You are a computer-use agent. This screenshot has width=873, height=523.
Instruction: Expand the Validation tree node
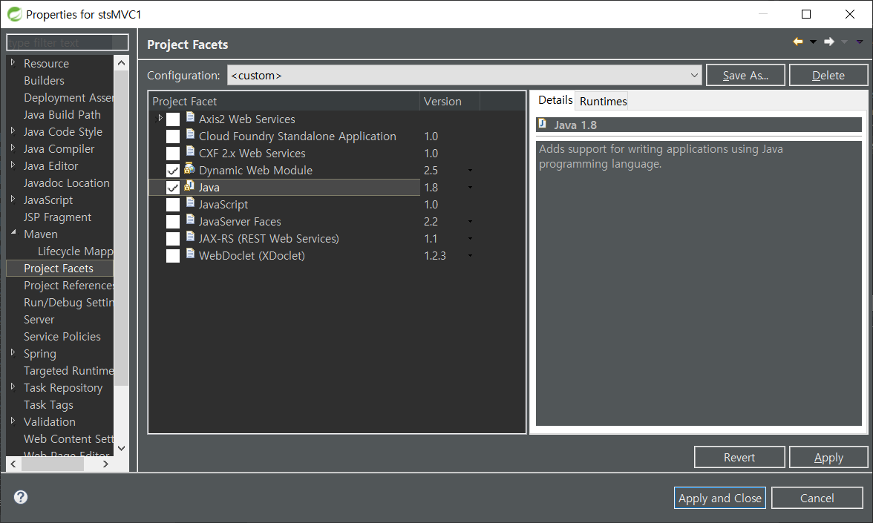(x=13, y=421)
